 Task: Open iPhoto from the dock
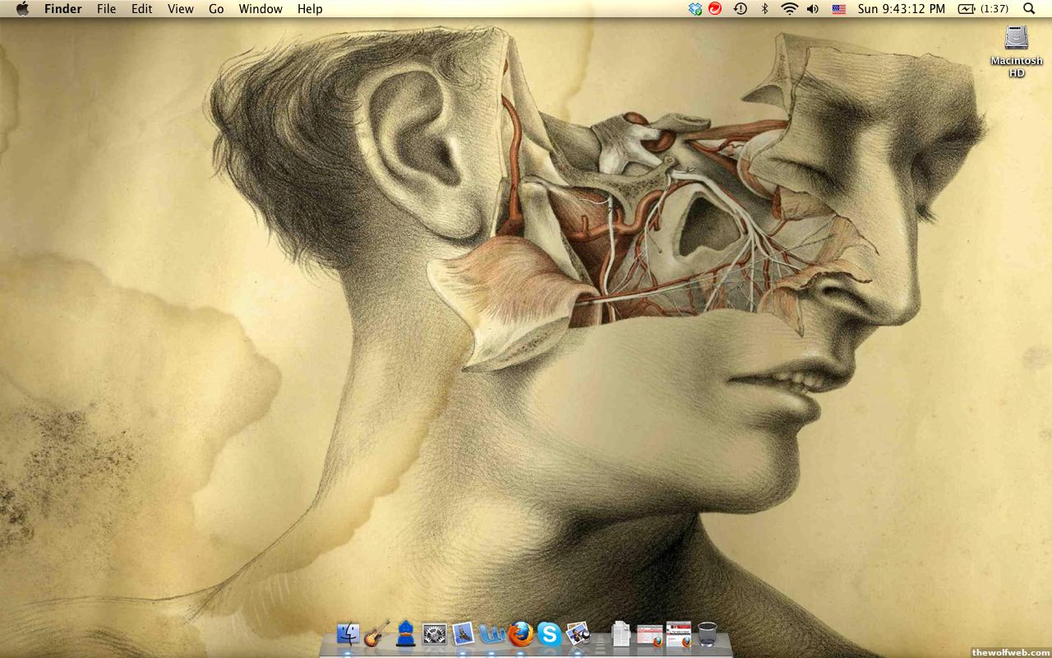(579, 634)
